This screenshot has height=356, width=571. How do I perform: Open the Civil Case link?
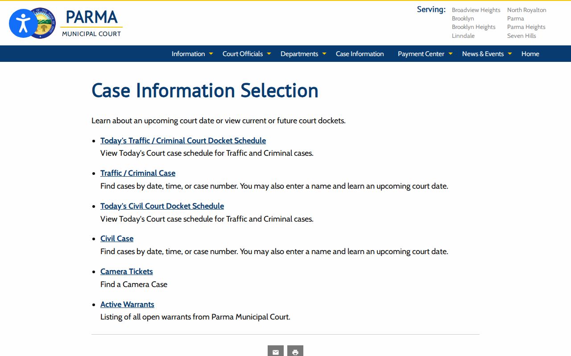(117, 239)
